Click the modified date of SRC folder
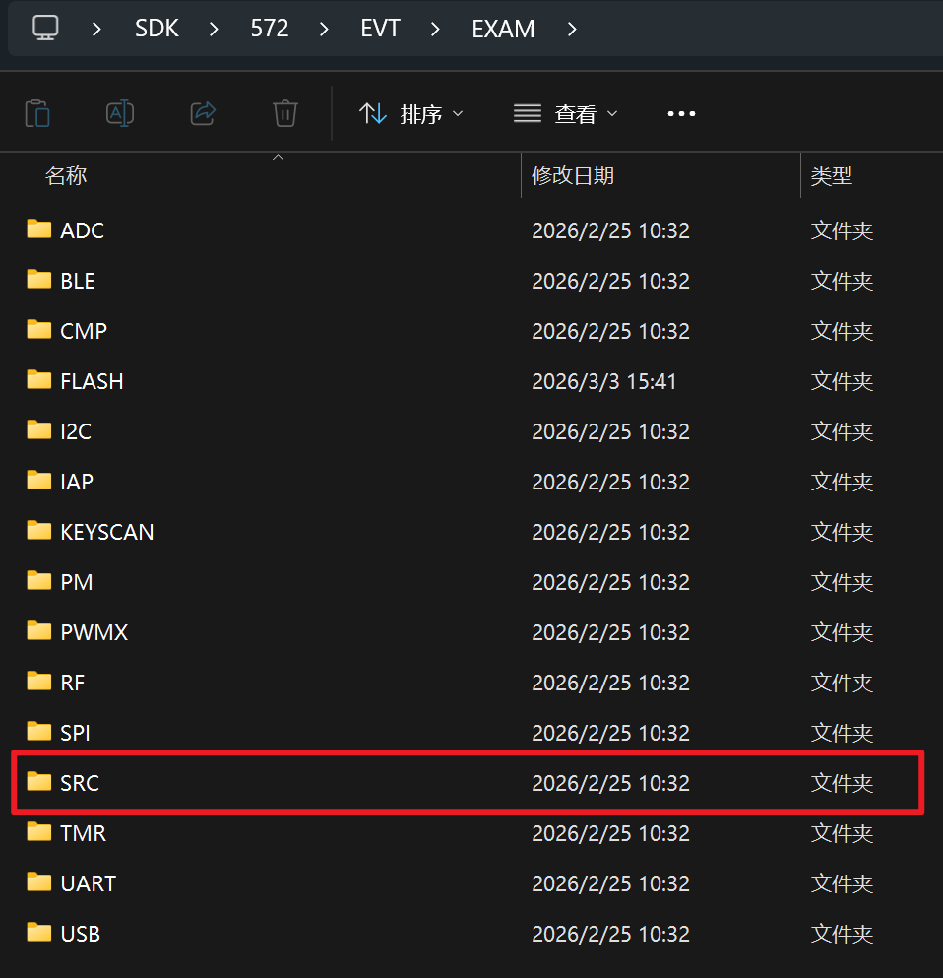 611,783
